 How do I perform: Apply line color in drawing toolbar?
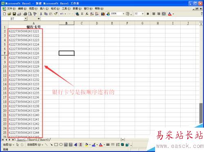pos(93,145)
